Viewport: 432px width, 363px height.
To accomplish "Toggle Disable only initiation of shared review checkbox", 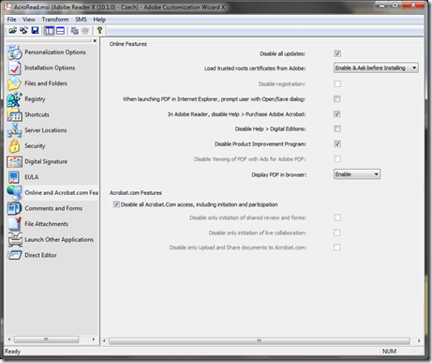I will (337, 218).
